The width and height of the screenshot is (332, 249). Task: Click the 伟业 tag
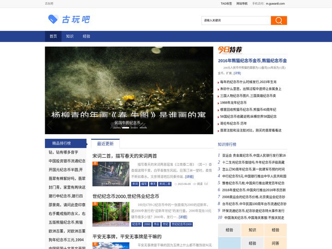(156, 224)
